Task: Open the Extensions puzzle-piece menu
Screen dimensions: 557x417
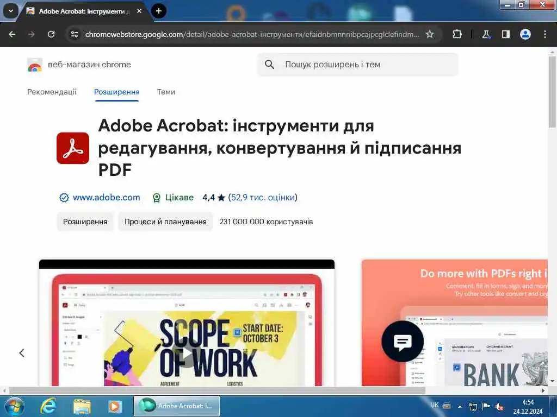Action: tap(457, 34)
